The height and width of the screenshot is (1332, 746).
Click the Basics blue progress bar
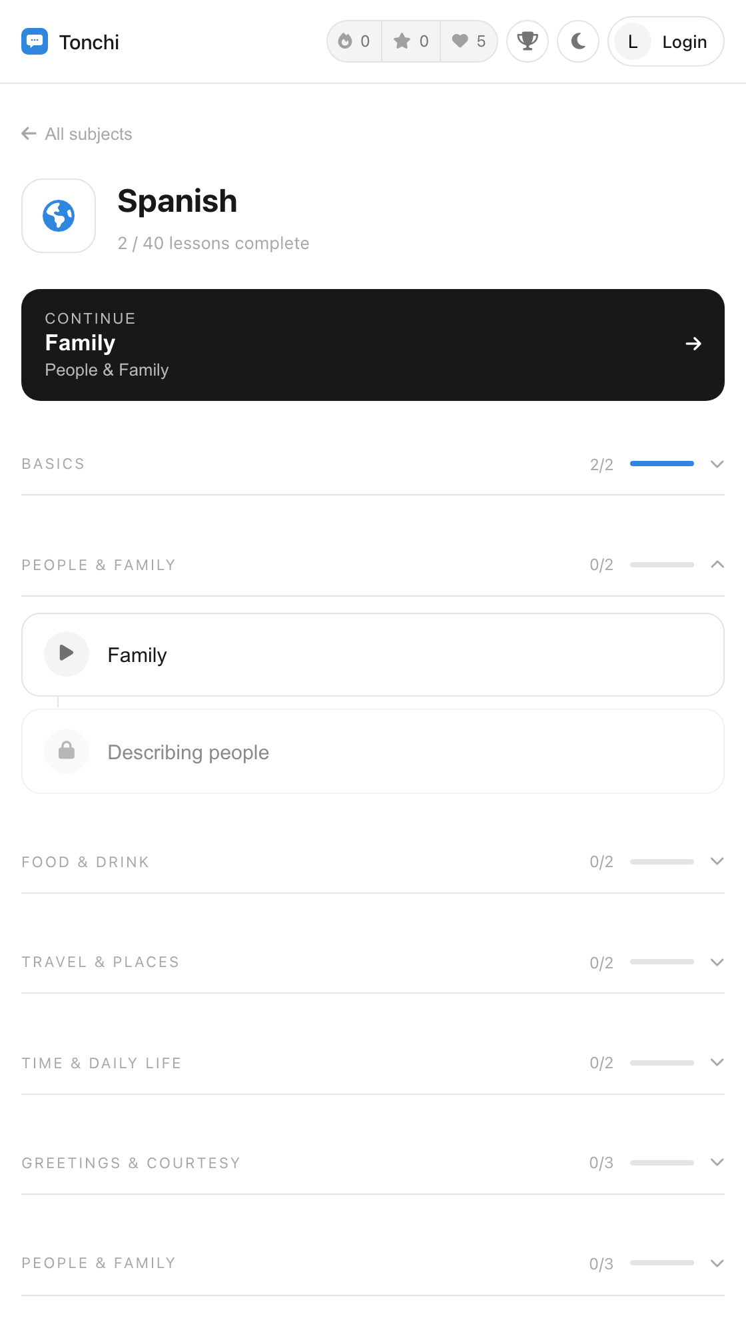[662, 464]
